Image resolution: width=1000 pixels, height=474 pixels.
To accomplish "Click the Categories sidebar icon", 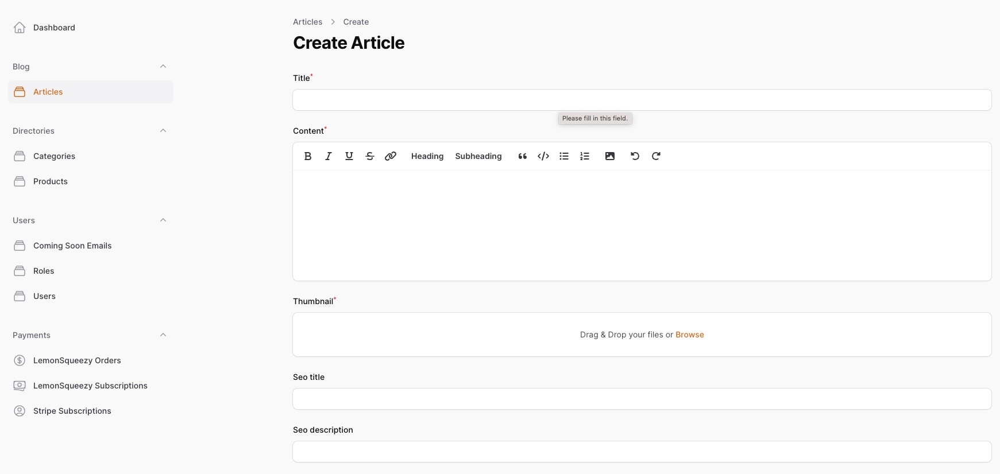I will click(x=20, y=156).
